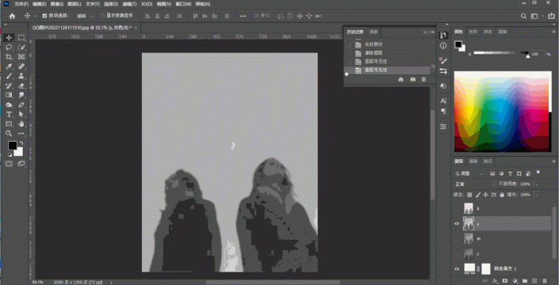Viewport: 559px width, 285px height.
Task: Open the blend mode 正常 dropdown
Action: pyautogui.click(x=474, y=184)
